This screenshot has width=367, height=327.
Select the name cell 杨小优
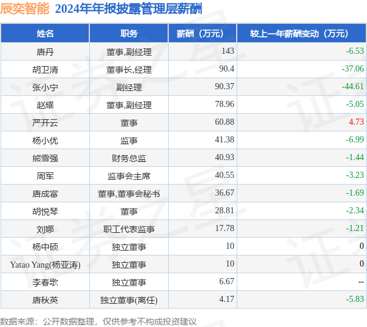click(x=45, y=141)
